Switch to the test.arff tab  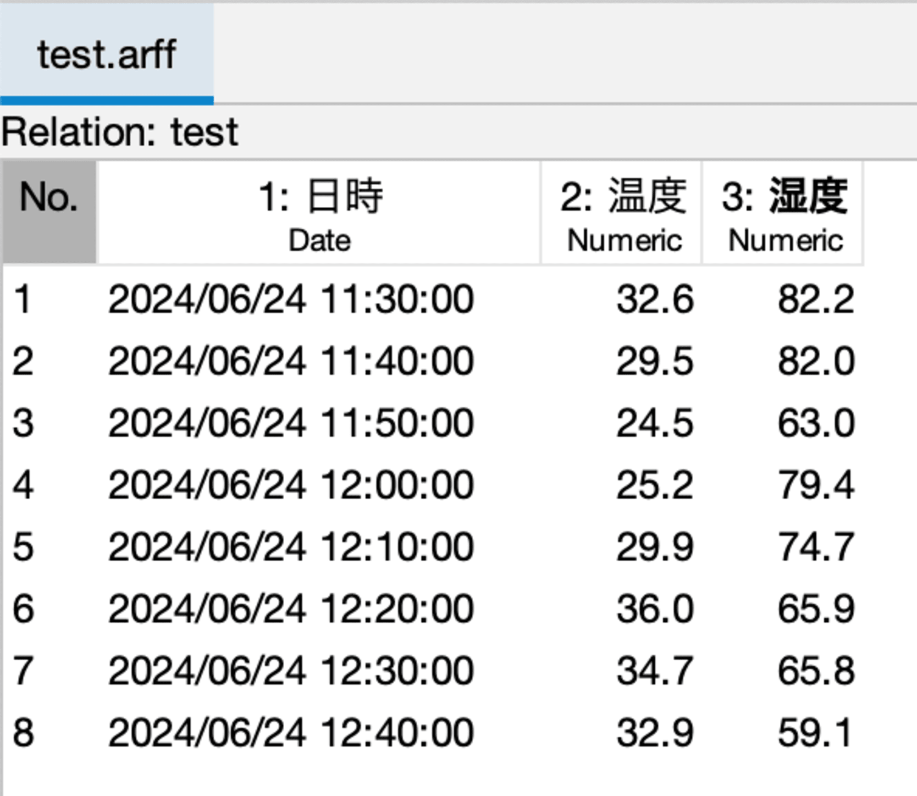pos(106,54)
